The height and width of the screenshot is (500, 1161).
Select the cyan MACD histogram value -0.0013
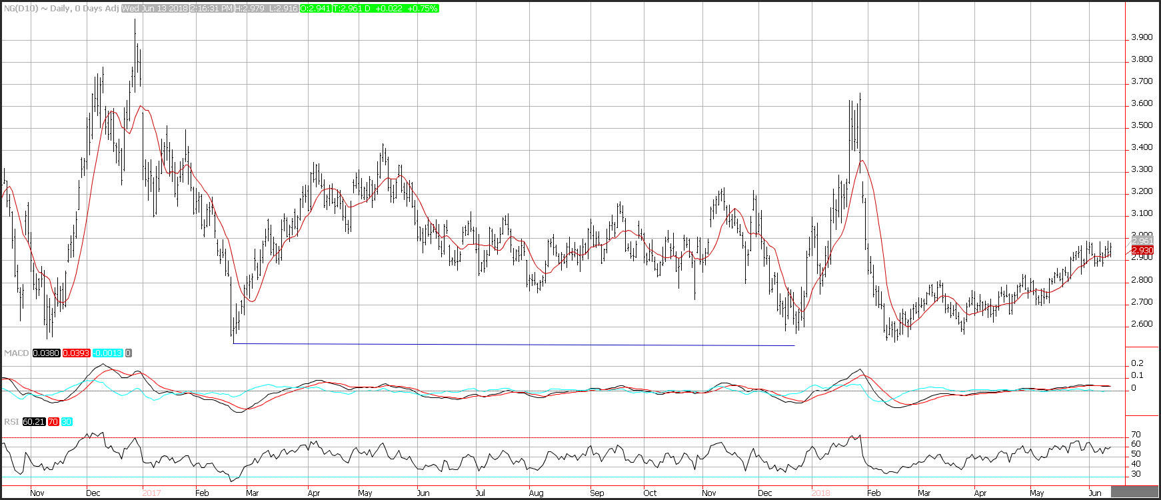pyautogui.click(x=108, y=353)
